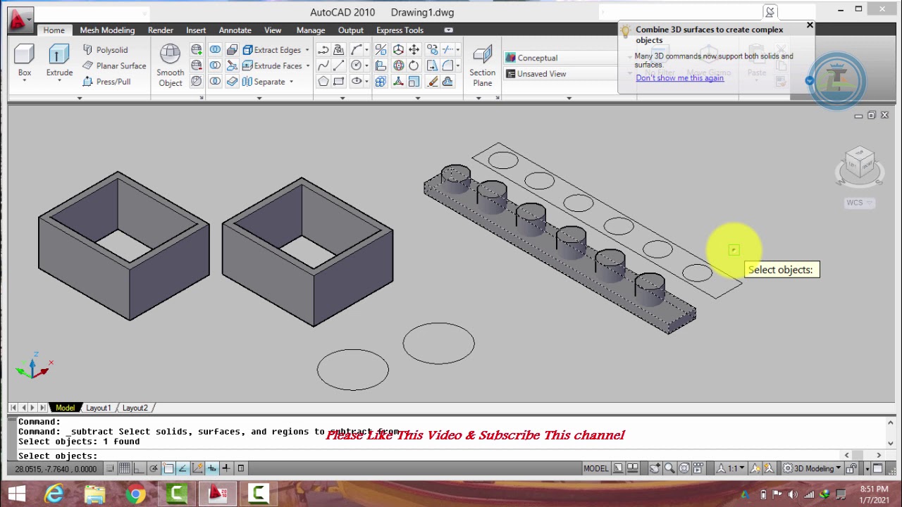Open the AutoCAD application menu button
This screenshot has width=902, height=507.
[19, 20]
